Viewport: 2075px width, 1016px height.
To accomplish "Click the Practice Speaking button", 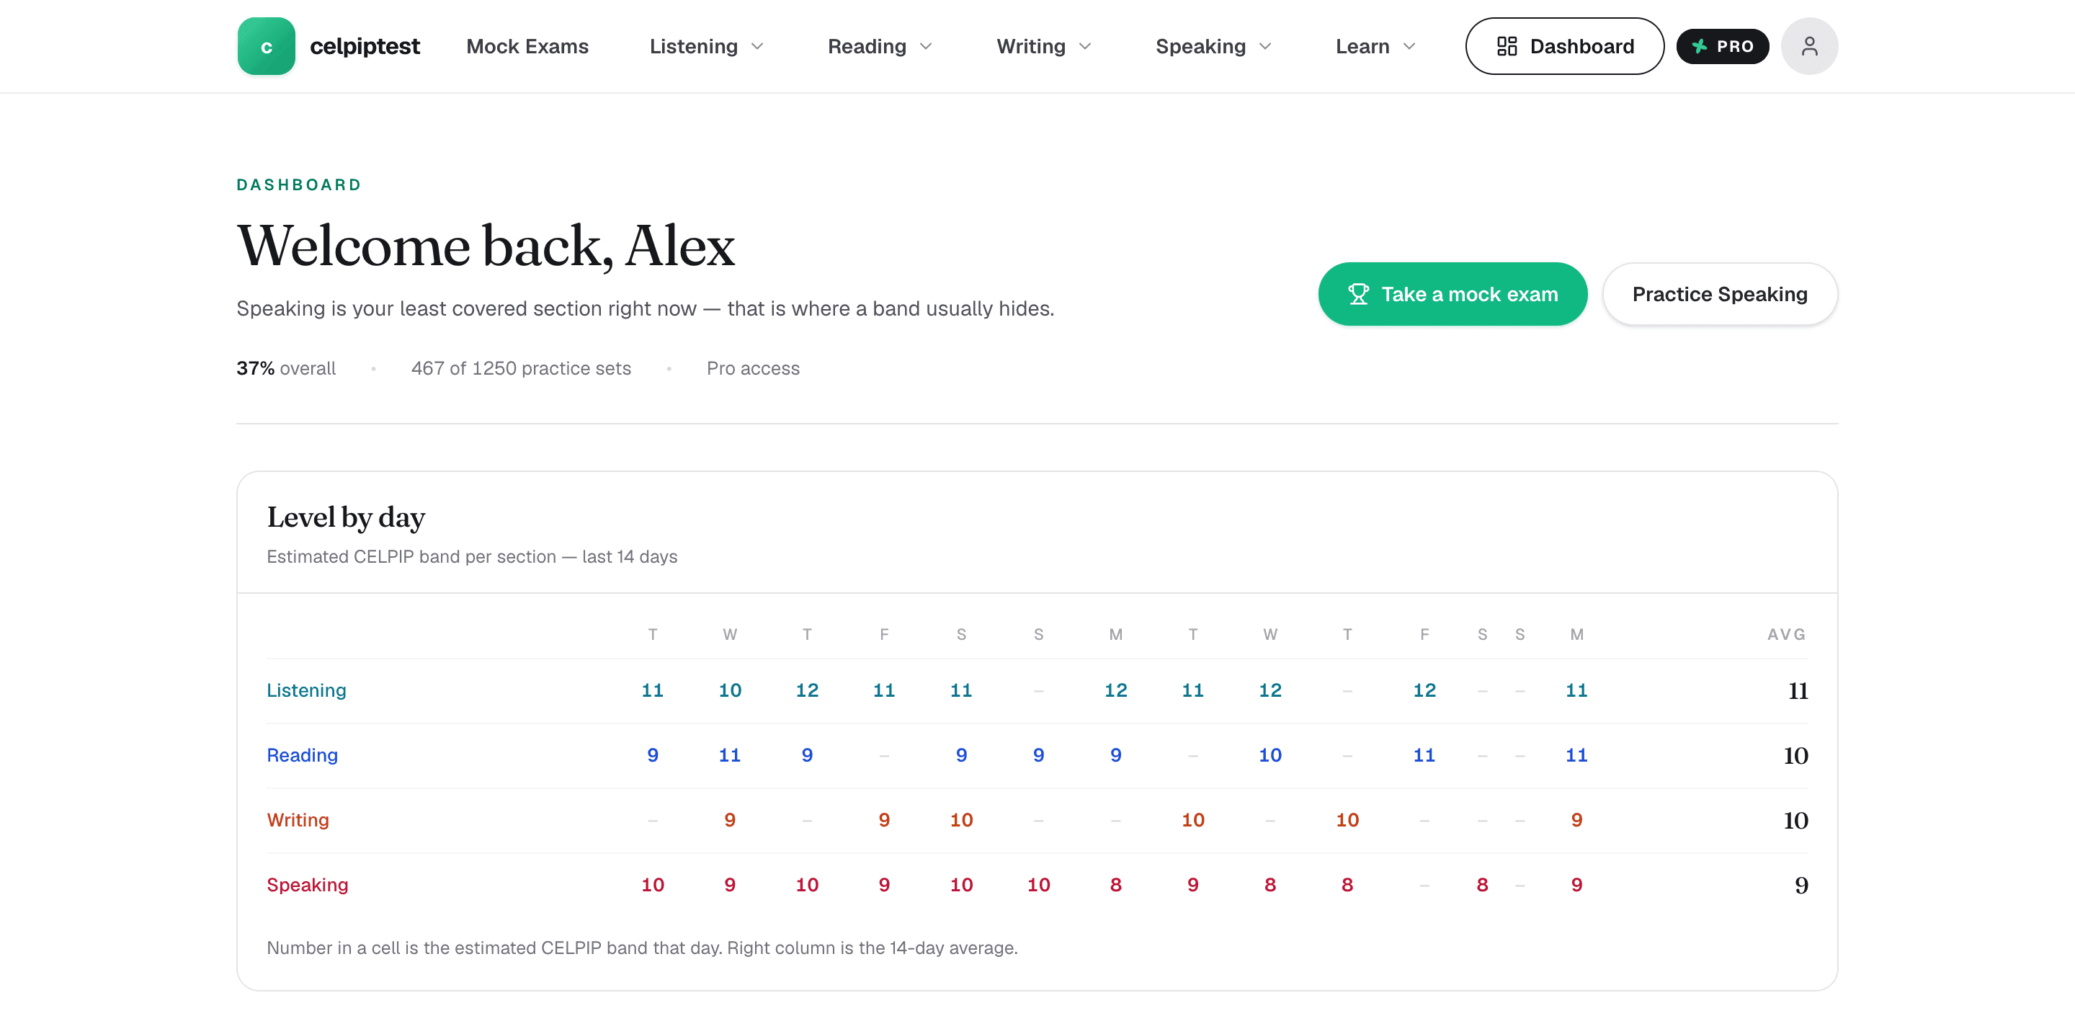I will (1719, 294).
